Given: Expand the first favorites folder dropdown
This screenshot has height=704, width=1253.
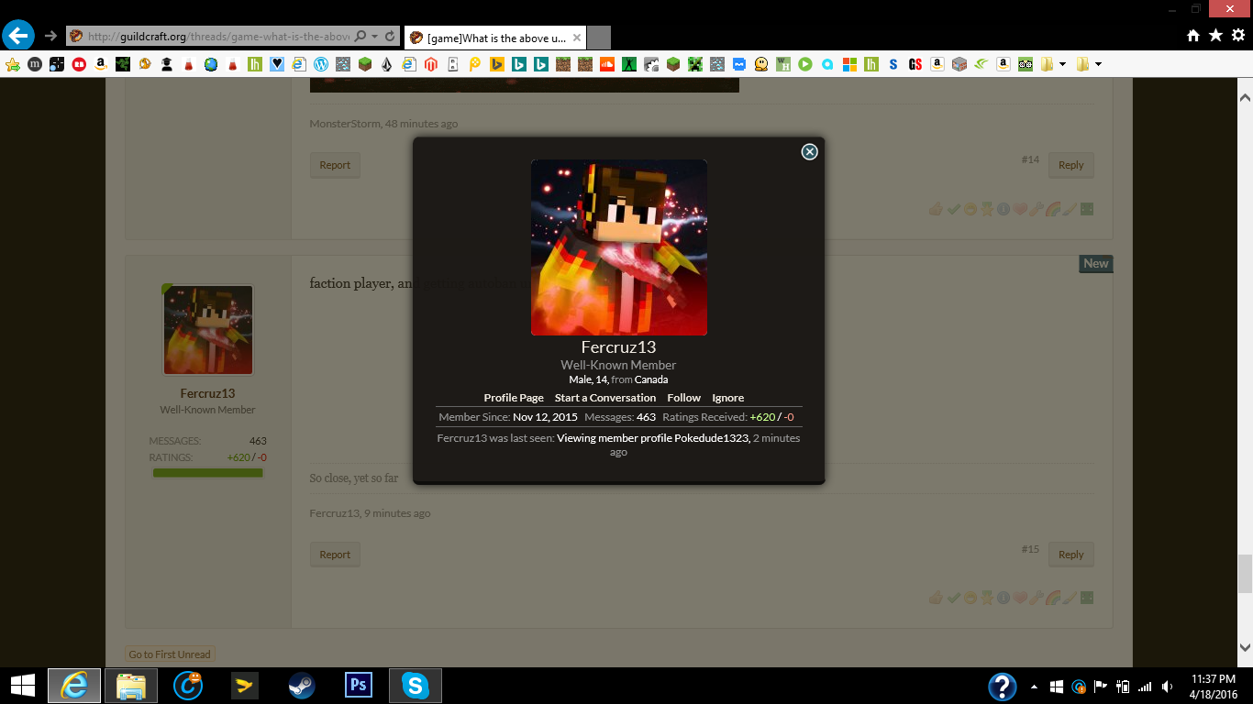Looking at the screenshot, I should click(1062, 64).
